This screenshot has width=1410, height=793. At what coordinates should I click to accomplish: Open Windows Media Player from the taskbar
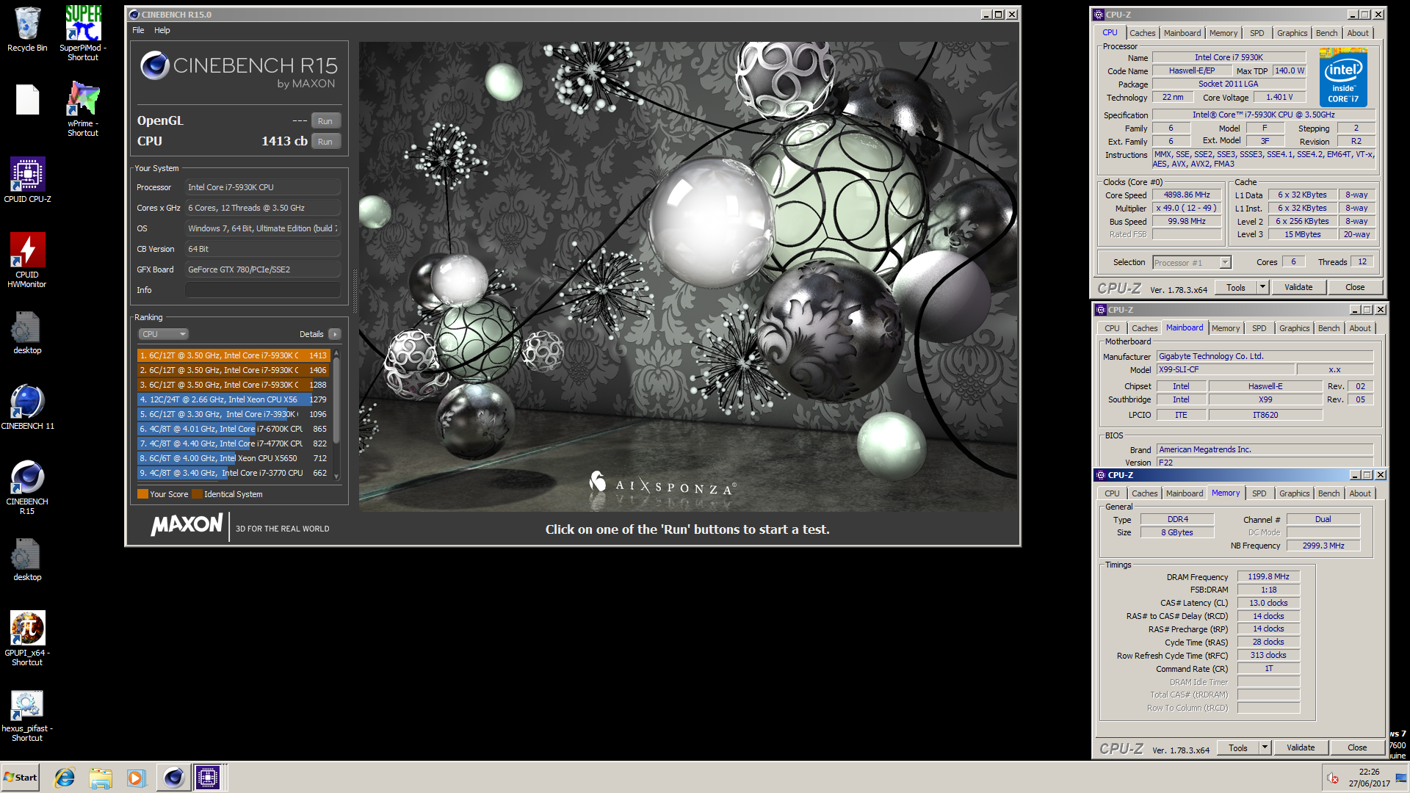136,778
